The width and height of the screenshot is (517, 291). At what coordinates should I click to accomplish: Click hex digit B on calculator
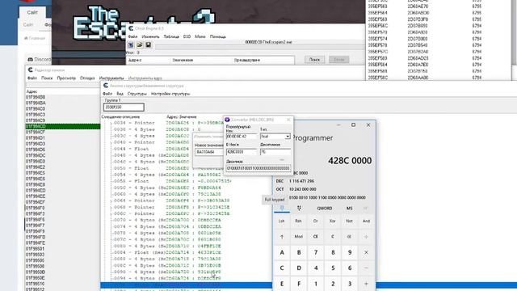pyautogui.click(x=299, y=252)
